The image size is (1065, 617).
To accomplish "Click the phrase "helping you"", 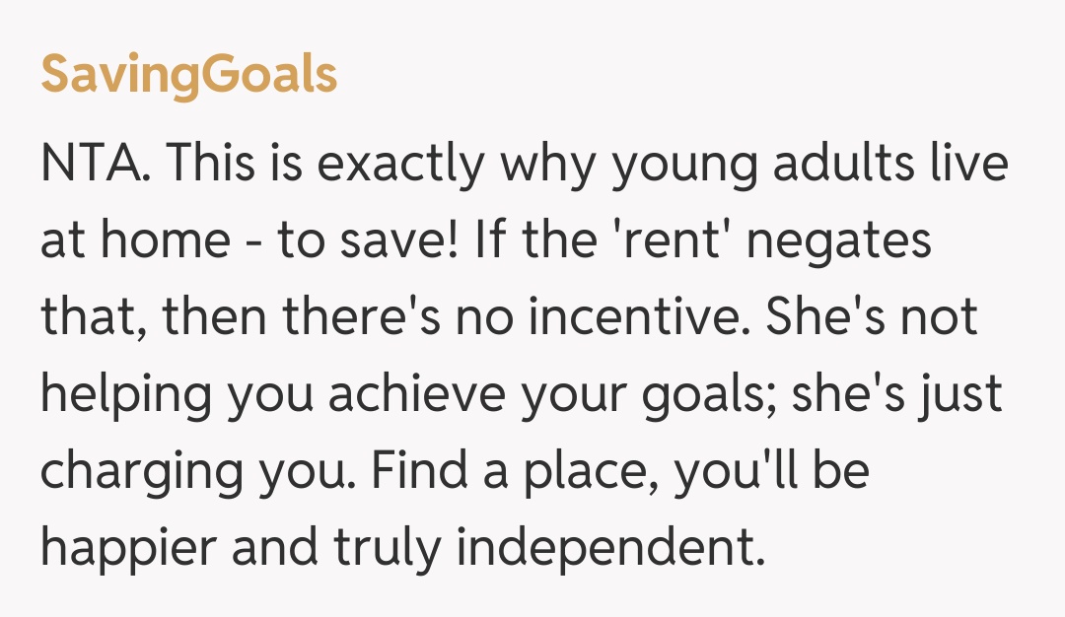I will [x=175, y=395].
